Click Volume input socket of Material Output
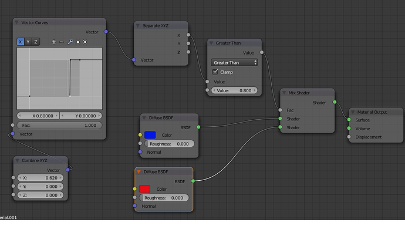 tap(349, 128)
